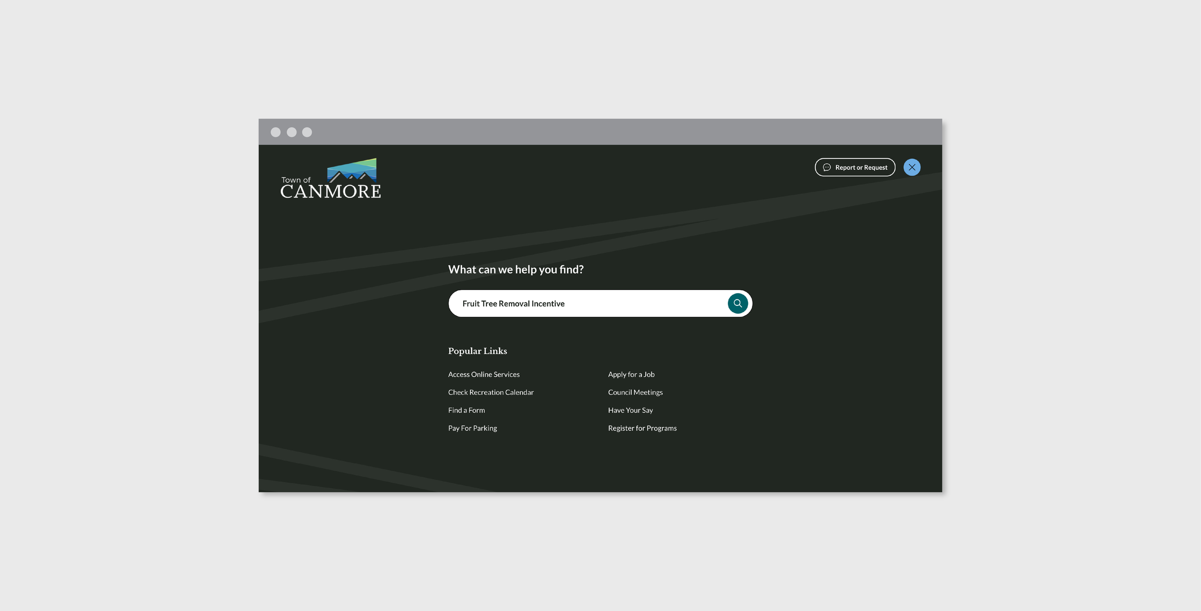The image size is (1201, 611).
Task: Click the Fruit Tree Removal Incentive text
Action: 513,303
